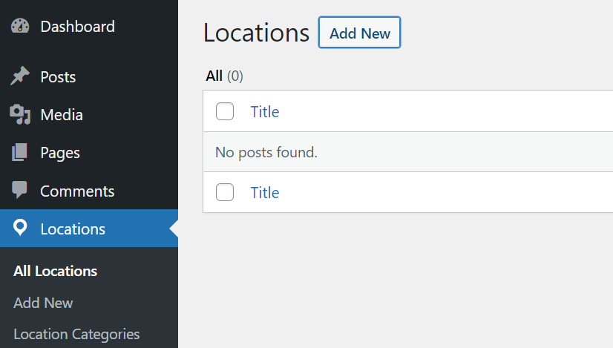Viewport: 613px width, 348px height.
Task: Go to the Posts menu label
Action: click(58, 77)
